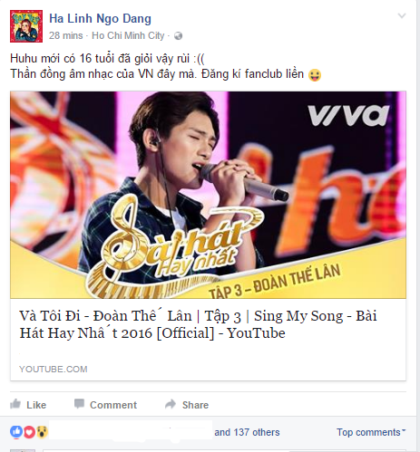Open Ha Linh Ngo Dang profile picture
The image size is (420, 452).
click(x=26, y=26)
